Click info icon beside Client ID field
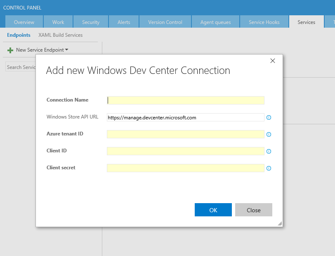The width and height of the screenshot is (335, 256). [269, 151]
